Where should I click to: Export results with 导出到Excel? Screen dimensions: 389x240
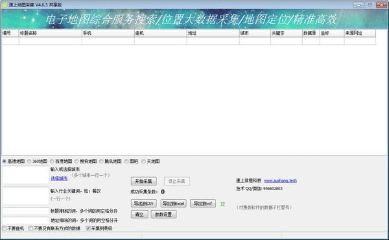(x=173, y=204)
